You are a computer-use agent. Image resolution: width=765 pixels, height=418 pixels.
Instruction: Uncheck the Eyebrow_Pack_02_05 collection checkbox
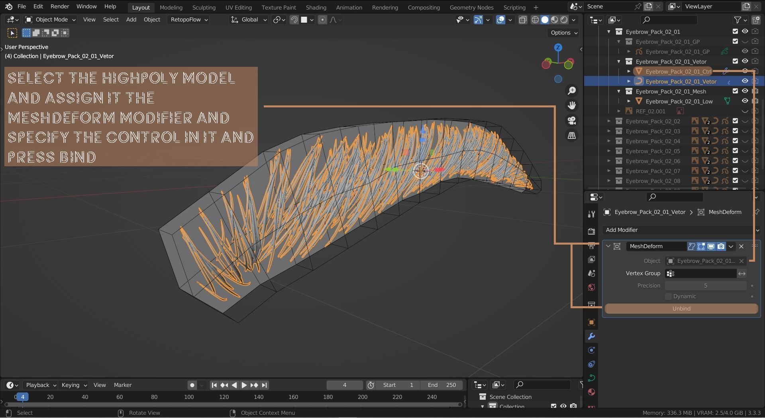click(735, 151)
